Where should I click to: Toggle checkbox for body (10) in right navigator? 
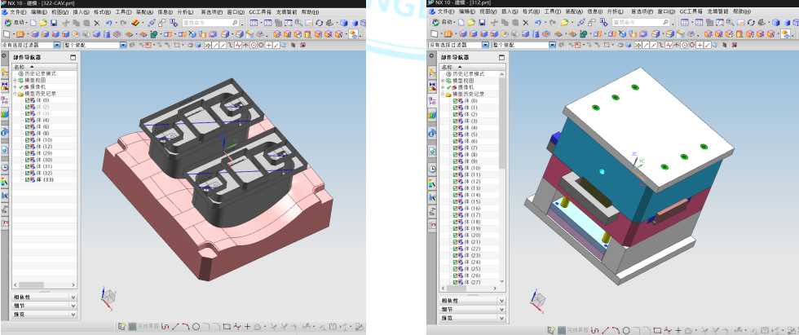(x=455, y=168)
